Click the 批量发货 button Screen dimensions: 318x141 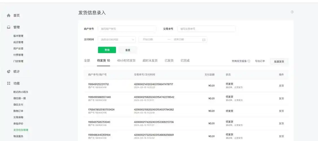point(279,61)
